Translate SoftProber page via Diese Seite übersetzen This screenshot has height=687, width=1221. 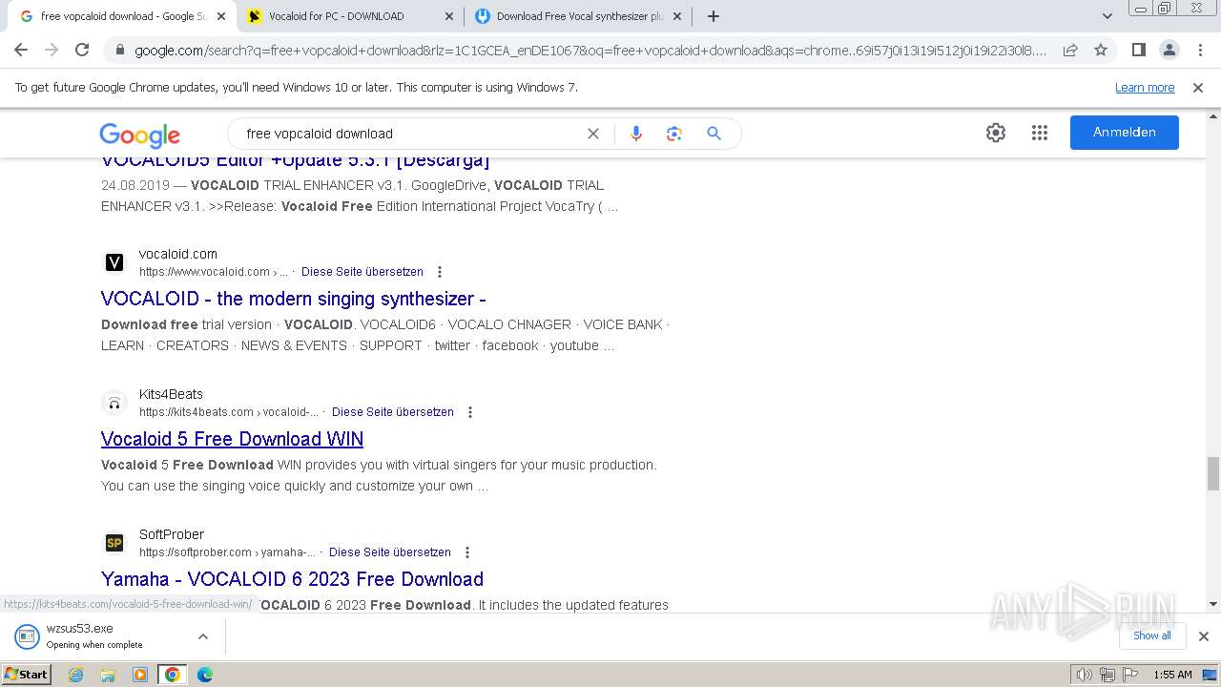(390, 552)
